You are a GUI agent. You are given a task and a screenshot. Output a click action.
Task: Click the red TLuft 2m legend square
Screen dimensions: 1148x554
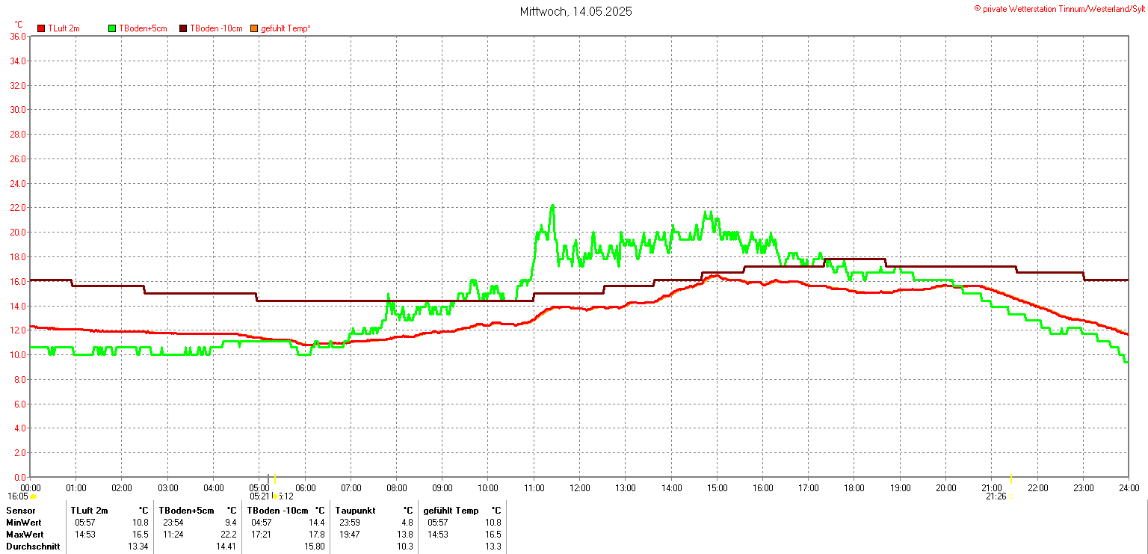[41, 28]
